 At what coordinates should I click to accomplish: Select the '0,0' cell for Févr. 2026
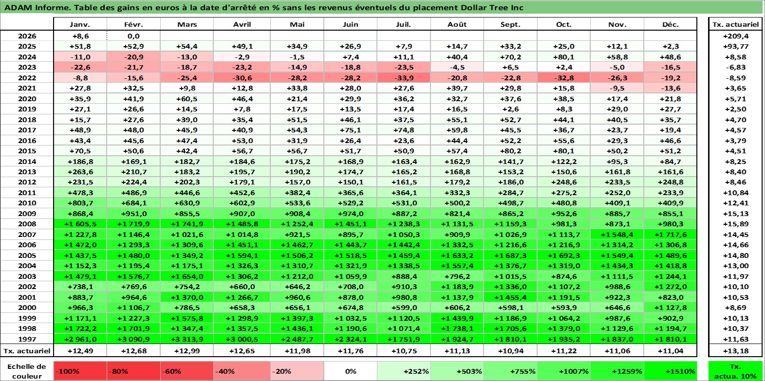click(x=133, y=36)
